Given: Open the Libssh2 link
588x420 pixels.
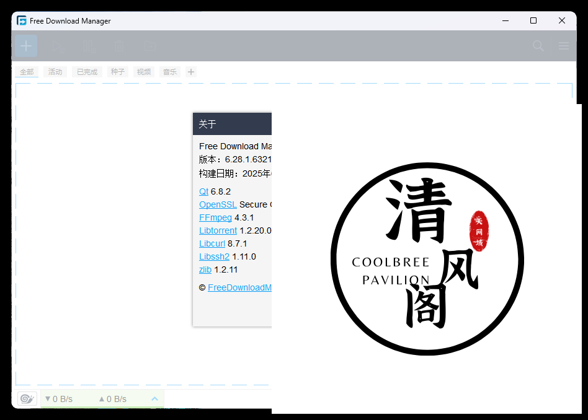Looking at the screenshot, I should pos(214,256).
